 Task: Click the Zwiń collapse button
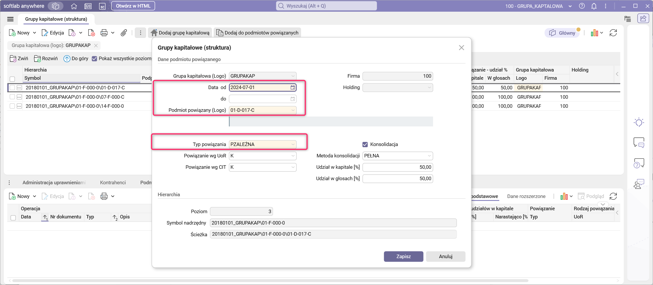pyautogui.click(x=19, y=59)
